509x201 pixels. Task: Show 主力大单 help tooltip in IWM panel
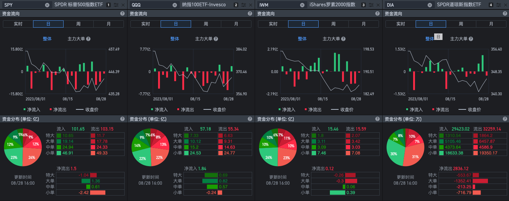(343, 39)
